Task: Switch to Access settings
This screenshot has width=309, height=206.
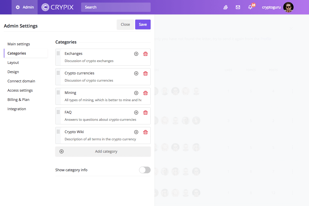Action: pyautogui.click(x=20, y=90)
